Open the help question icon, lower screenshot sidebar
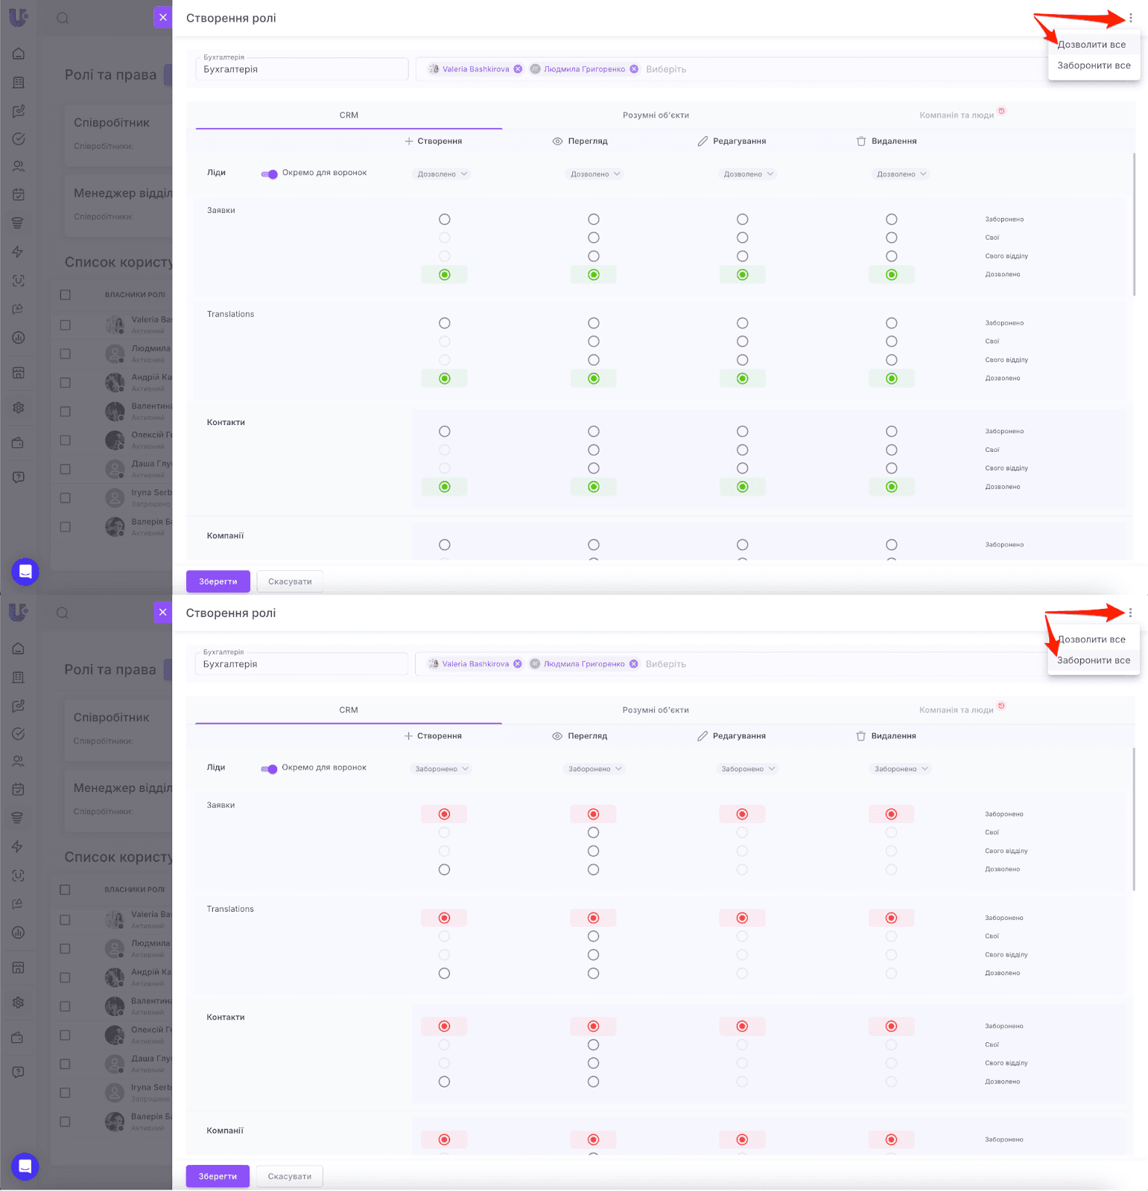This screenshot has height=1191, width=1148. (x=19, y=1072)
